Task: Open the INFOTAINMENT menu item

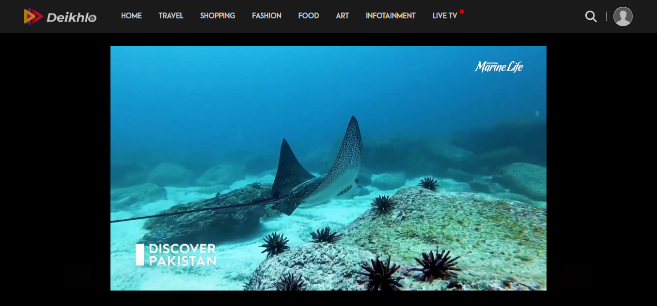Action: [x=391, y=16]
